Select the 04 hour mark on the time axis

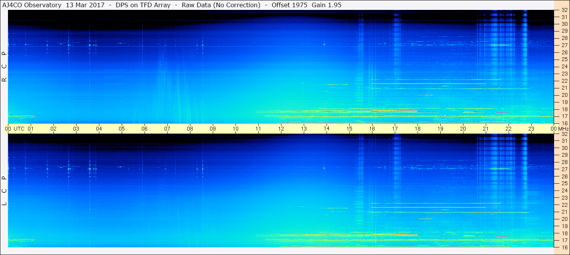(x=99, y=129)
